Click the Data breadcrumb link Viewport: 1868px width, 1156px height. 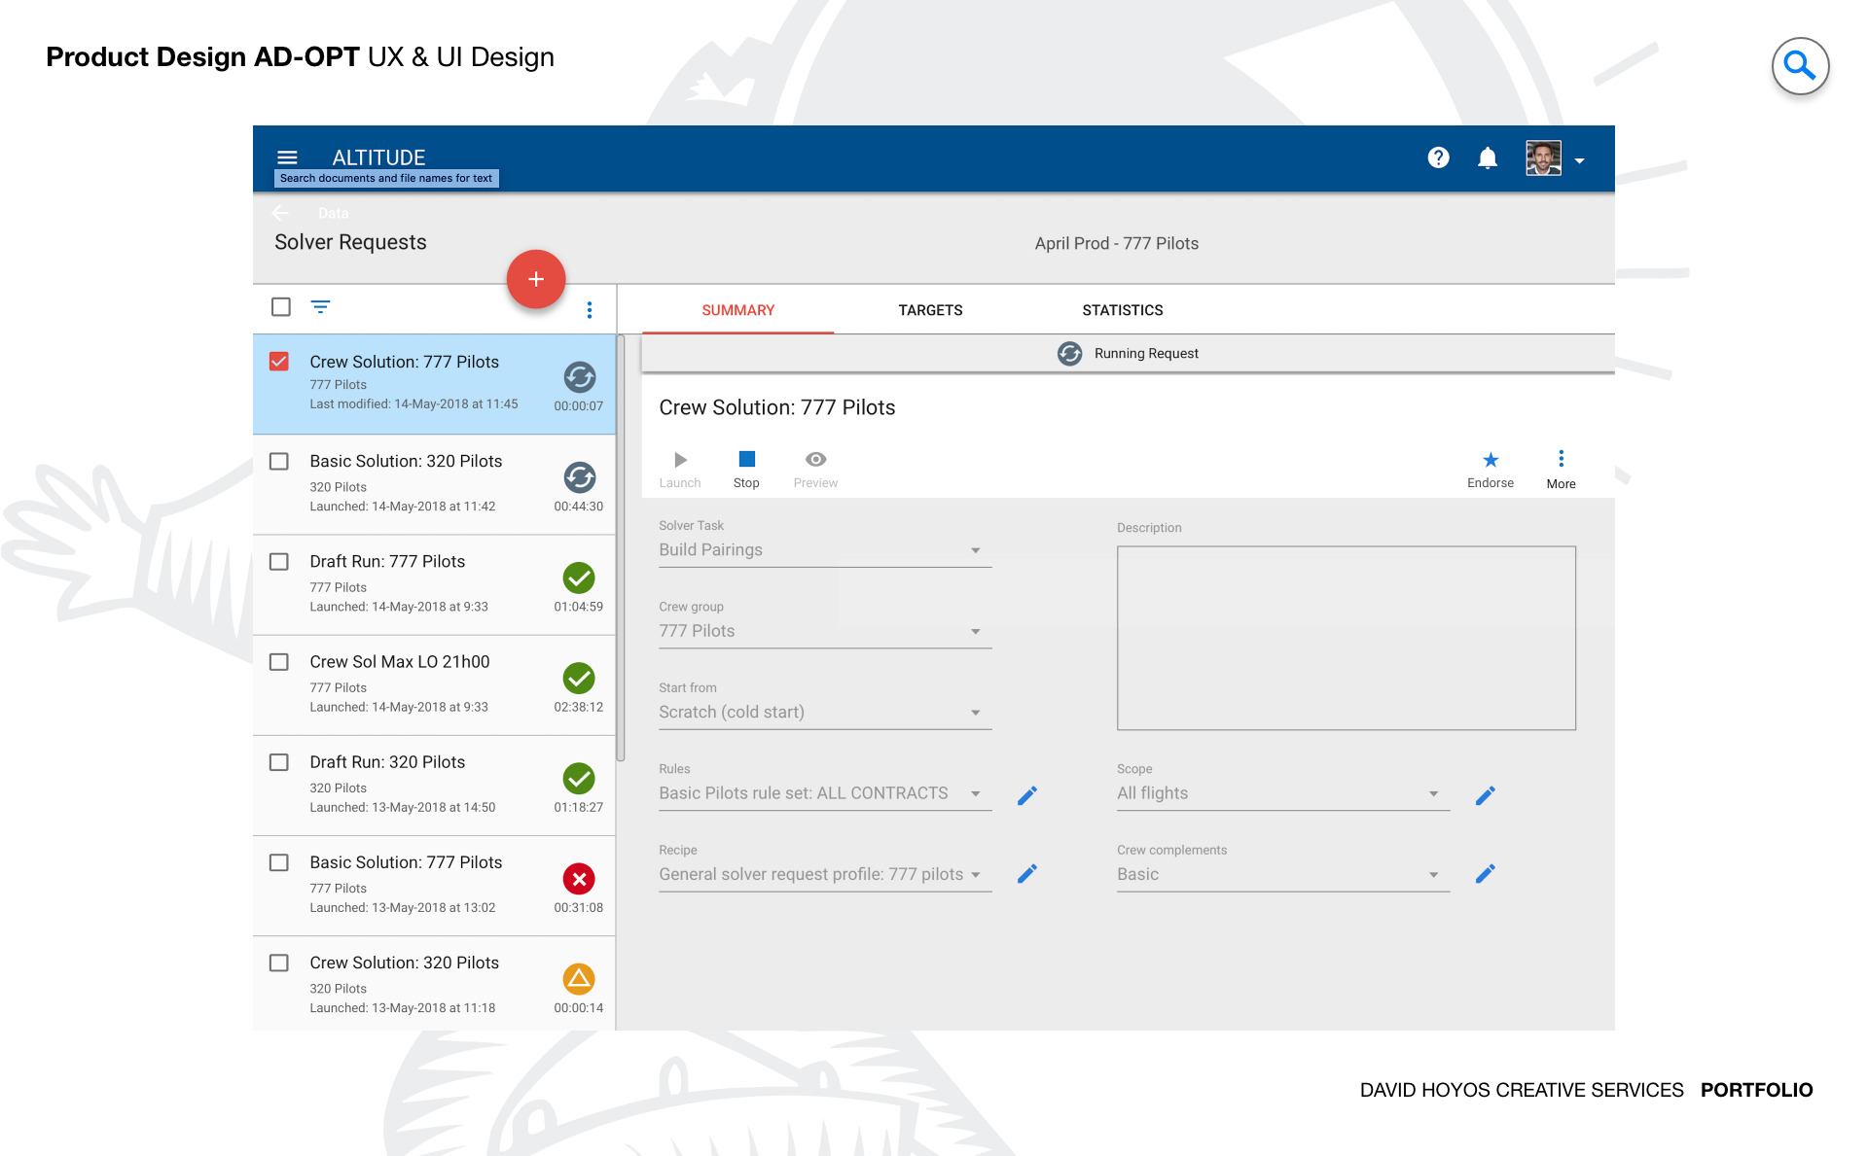tap(333, 213)
